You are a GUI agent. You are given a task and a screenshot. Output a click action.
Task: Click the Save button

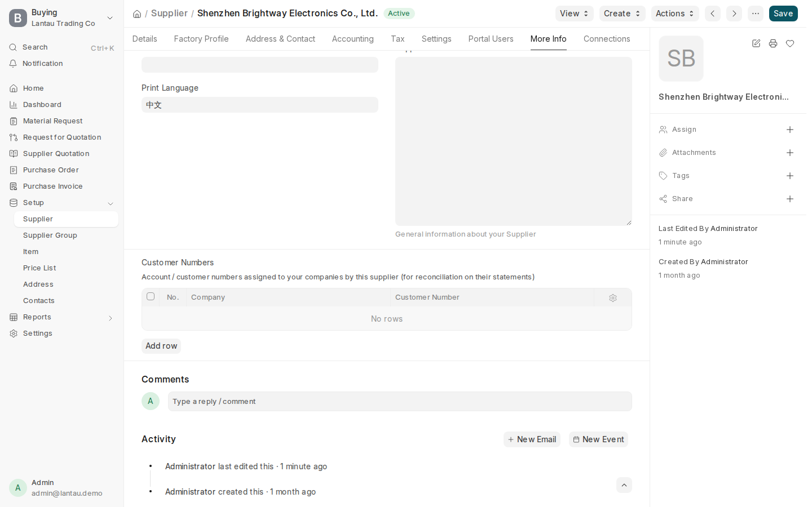click(783, 14)
